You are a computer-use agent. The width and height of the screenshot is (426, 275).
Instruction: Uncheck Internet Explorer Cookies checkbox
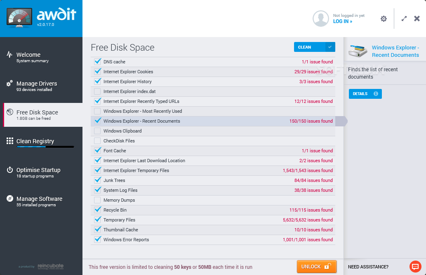coord(97,72)
